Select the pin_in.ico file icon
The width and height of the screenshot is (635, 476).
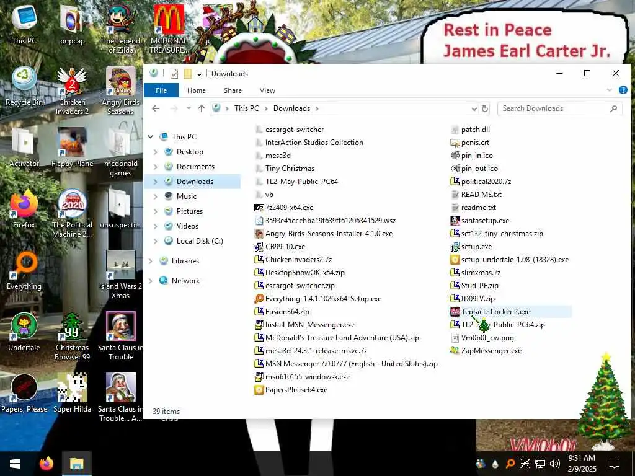coord(455,156)
